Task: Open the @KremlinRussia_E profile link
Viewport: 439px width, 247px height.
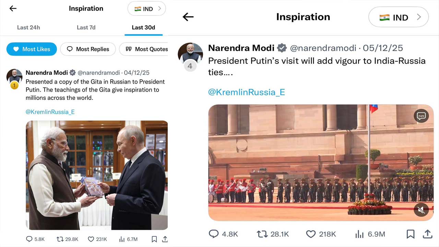Action: click(50, 112)
